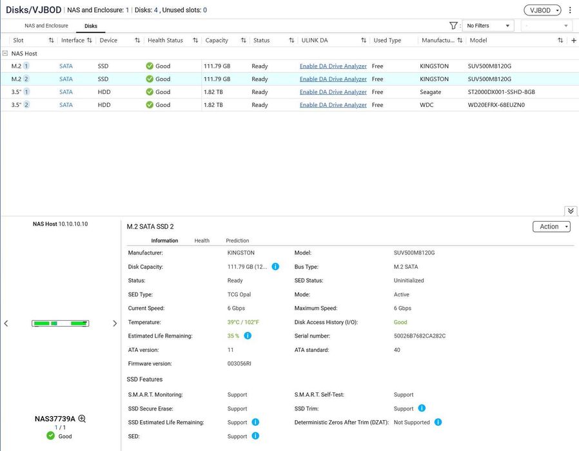
Task: Toggle sort order on Capacity column
Action: pyautogui.click(x=243, y=40)
